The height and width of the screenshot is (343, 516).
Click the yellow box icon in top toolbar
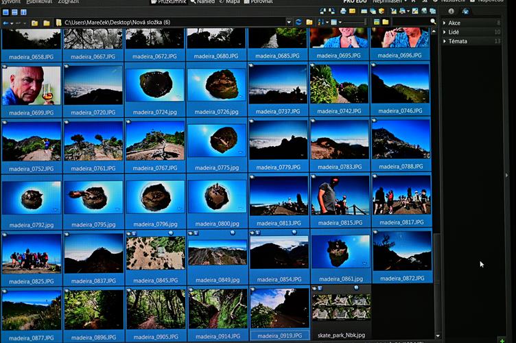(x=382, y=11)
